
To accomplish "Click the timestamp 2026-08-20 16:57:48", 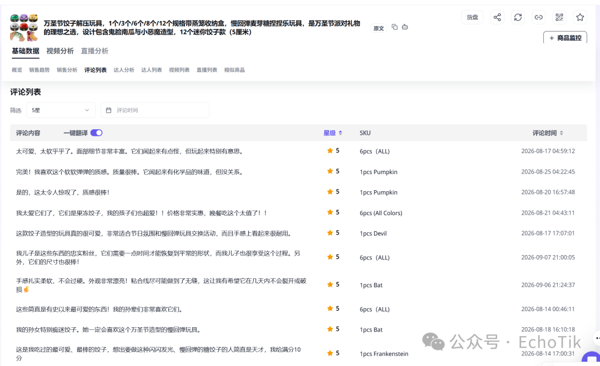I will coord(548,192).
